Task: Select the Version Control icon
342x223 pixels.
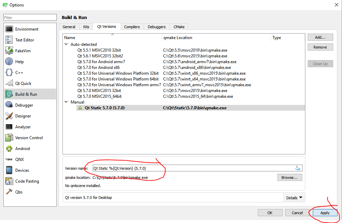Action: point(9,137)
